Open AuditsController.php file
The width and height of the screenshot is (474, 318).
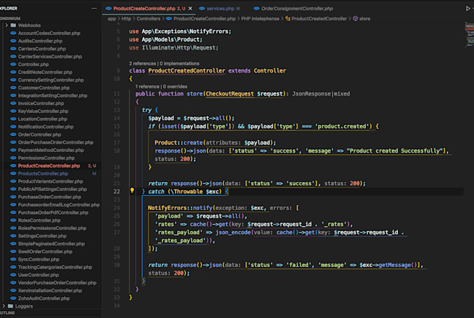point(40,41)
